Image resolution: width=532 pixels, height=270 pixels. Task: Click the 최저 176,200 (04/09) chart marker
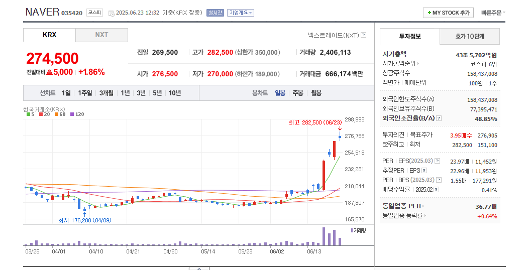85,220
